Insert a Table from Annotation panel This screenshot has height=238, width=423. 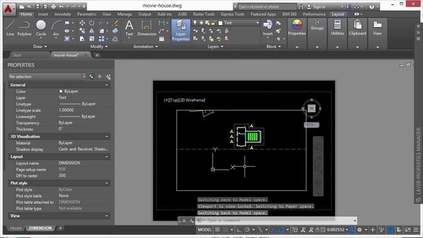click(161, 39)
